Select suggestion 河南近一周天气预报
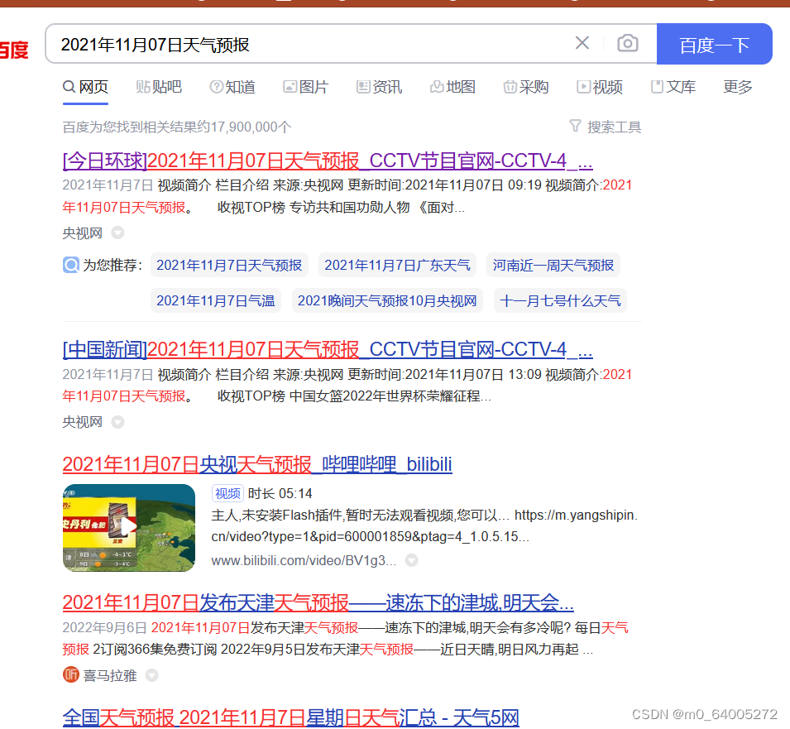This screenshot has height=729, width=790. pyautogui.click(x=553, y=265)
